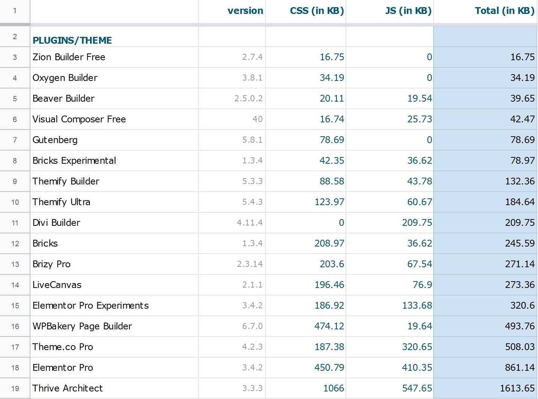The width and height of the screenshot is (538, 399).
Task: Select the JS value '19.54'
Action: (389, 99)
